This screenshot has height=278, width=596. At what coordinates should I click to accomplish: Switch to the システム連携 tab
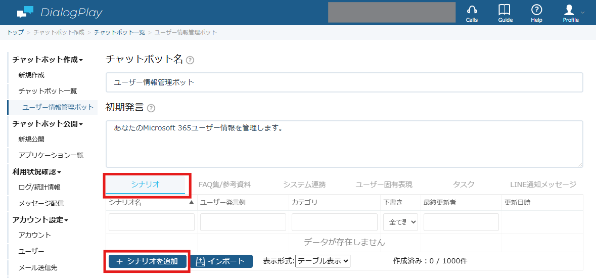coord(304,185)
